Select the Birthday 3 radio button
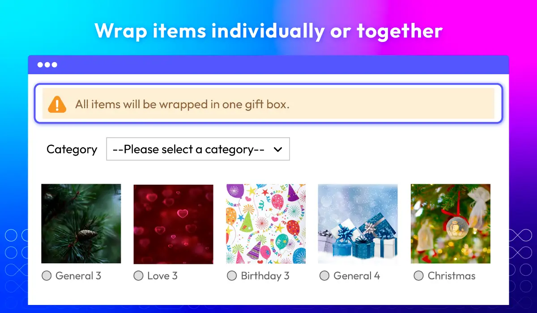The image size is (537, 313). click(232, 276)
